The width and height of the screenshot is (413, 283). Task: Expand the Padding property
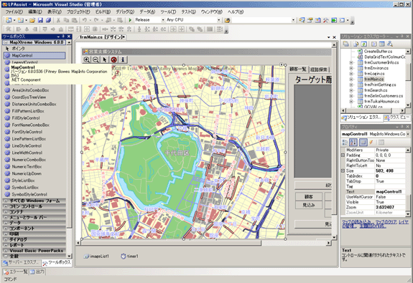pyautogui.click(x=343, y=155)
